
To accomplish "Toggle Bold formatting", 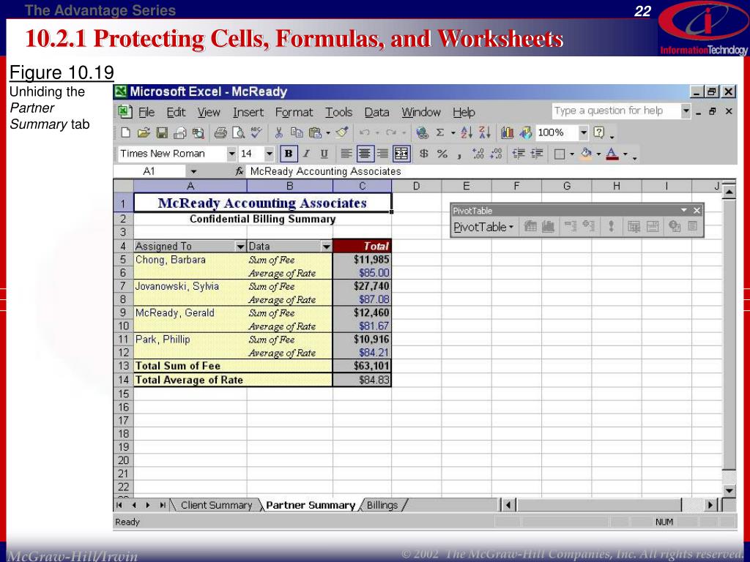I will point(289,154).
